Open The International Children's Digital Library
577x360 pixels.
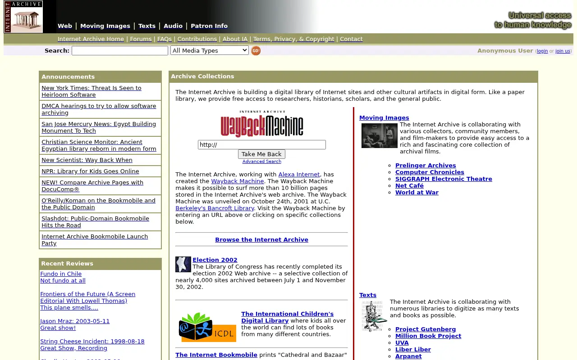(x=287, y=317)
